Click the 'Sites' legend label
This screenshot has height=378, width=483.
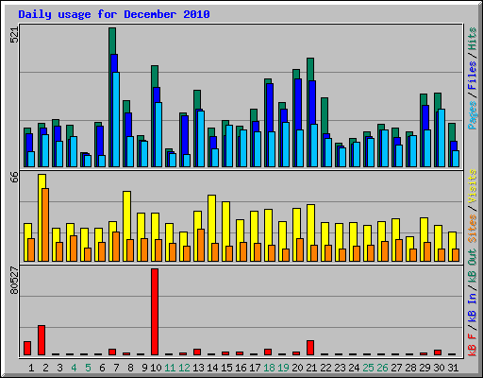pyautogui.click(x=473, y=229)
